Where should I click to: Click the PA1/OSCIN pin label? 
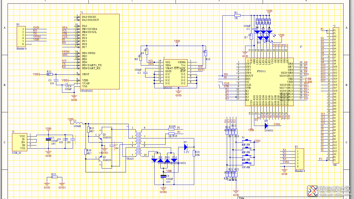click(x=89, y=17)
